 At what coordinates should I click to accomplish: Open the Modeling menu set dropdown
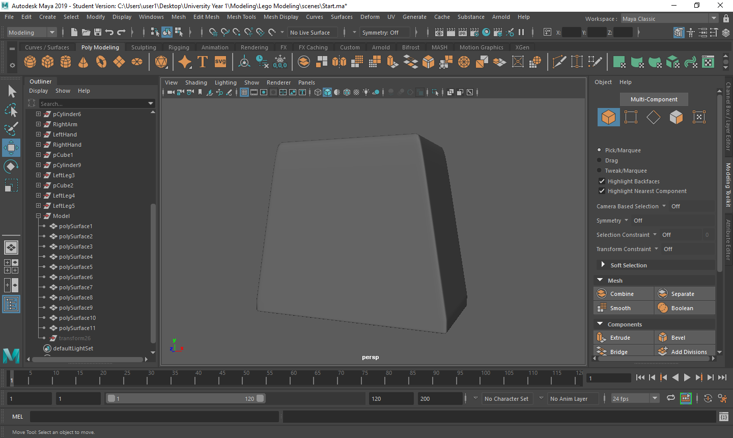(32, 33)
